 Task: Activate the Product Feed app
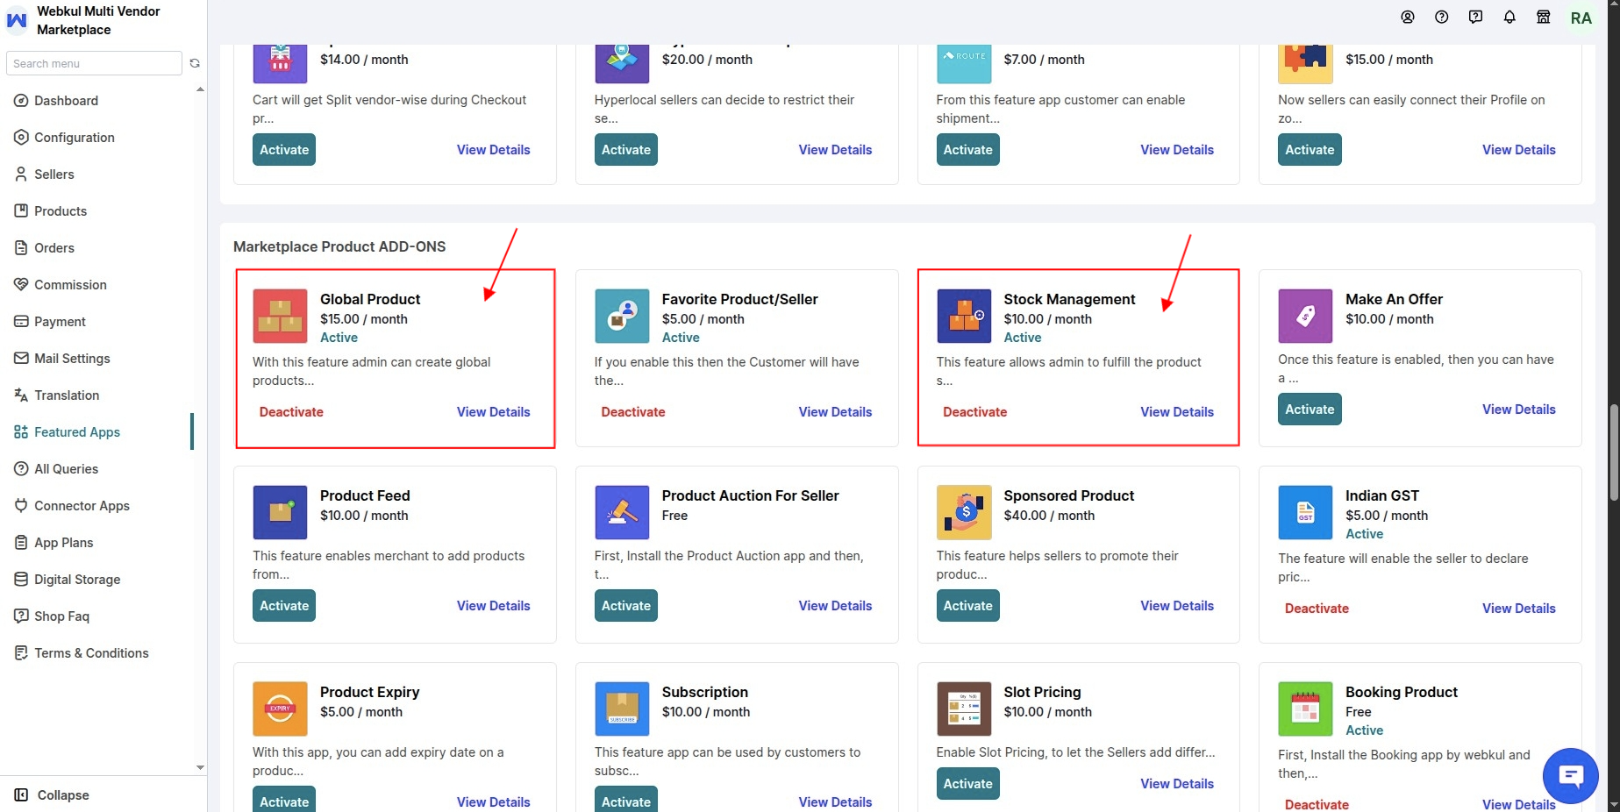[x=284, y=606]
